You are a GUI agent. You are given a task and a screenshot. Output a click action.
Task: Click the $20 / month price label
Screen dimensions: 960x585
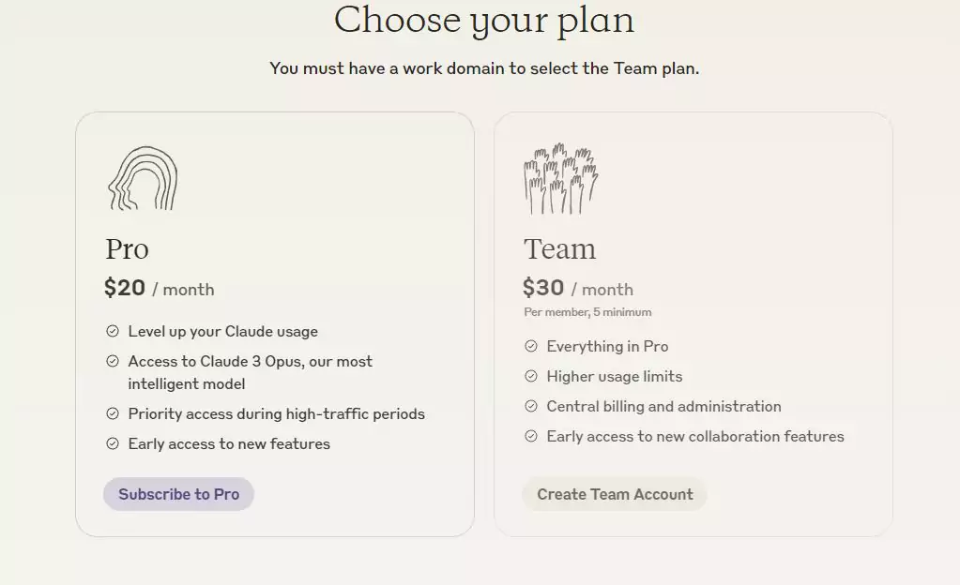click(160, 288)
